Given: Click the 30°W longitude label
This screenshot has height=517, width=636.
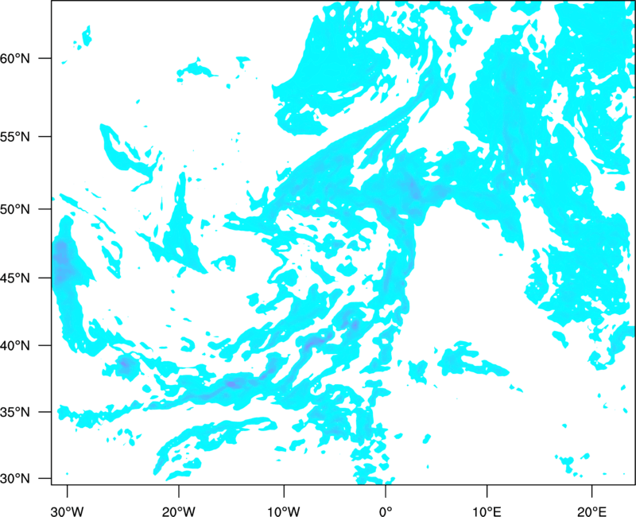Looking at the screenshot, I should 68,511.
